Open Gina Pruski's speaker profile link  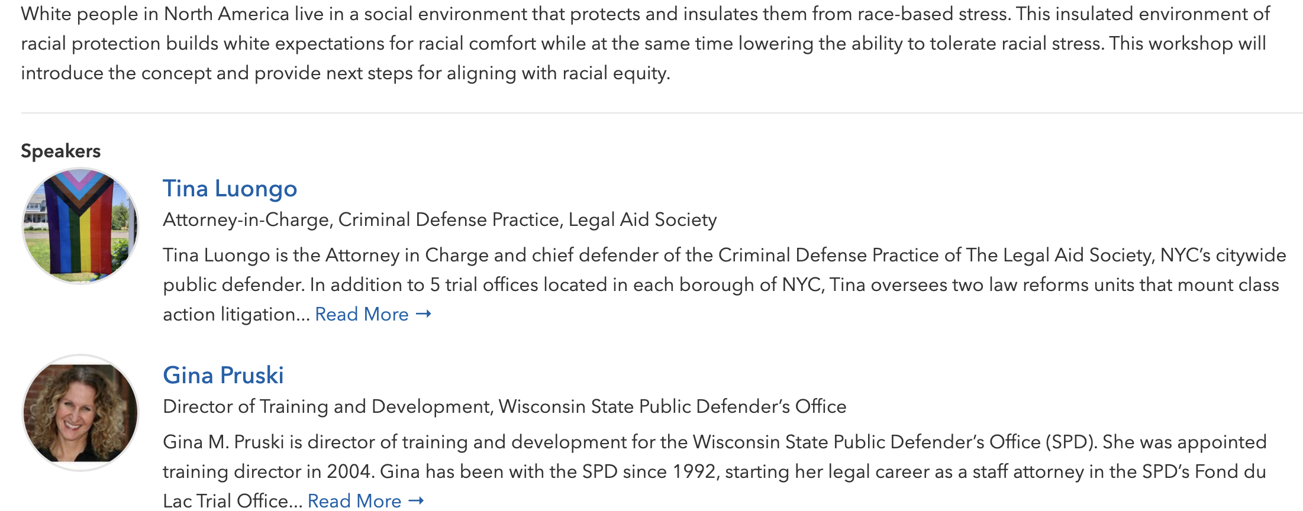[223, 375]
